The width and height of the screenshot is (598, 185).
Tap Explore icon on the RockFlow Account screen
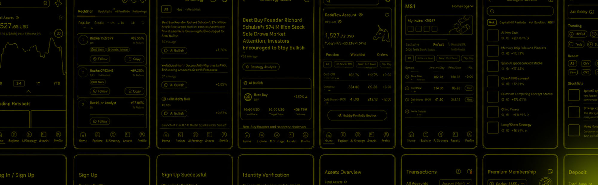[x=343, y=135]
